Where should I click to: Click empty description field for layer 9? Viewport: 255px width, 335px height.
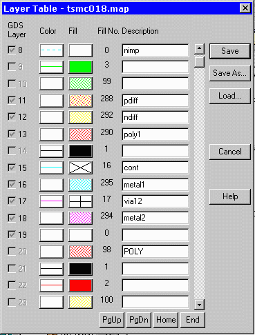click(x=155, y=67)
